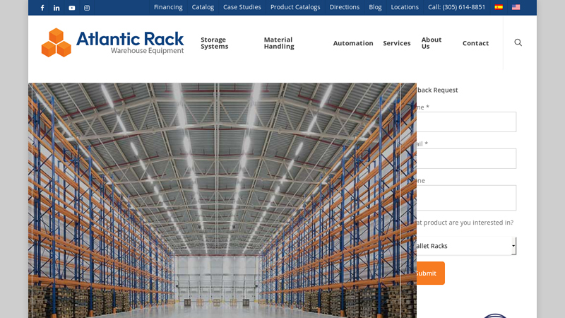This screenshot has height=318, width=565.
Task: Open the Storage Systems menu
Action: 215,43
